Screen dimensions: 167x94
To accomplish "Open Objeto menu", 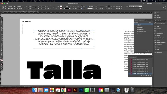I will pos(35,1).
